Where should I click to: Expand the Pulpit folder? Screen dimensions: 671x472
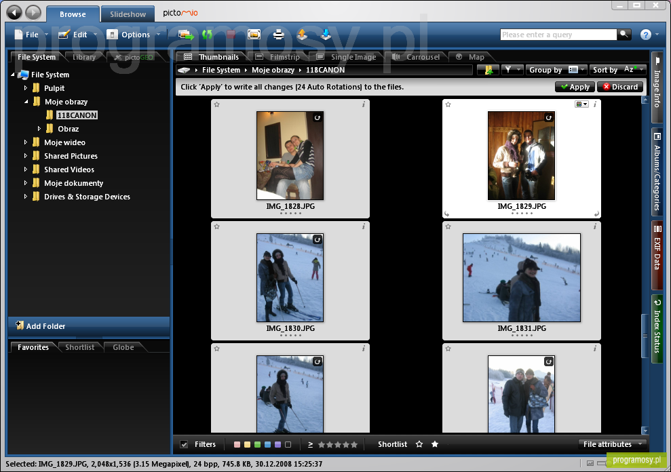(26, 87)
